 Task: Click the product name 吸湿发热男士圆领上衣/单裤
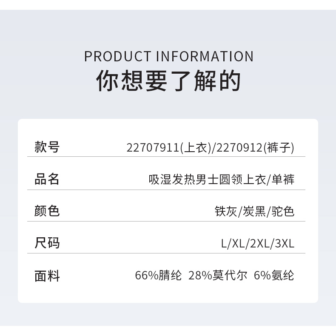[x=221, y=179]
